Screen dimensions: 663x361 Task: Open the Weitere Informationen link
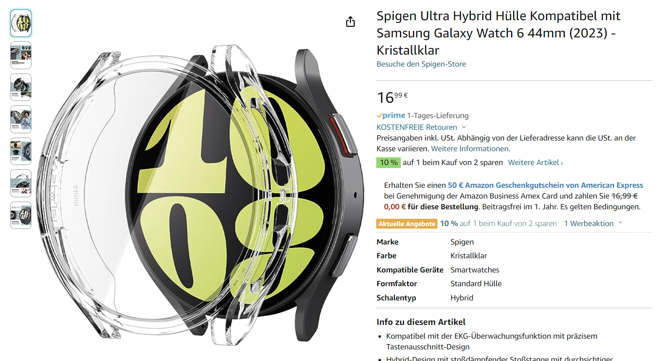(471, 149)
